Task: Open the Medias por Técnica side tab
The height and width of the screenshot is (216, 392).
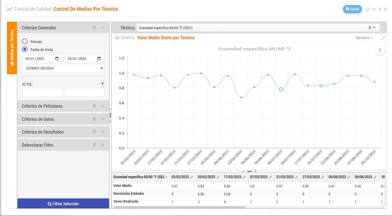Action: (12, 48)
